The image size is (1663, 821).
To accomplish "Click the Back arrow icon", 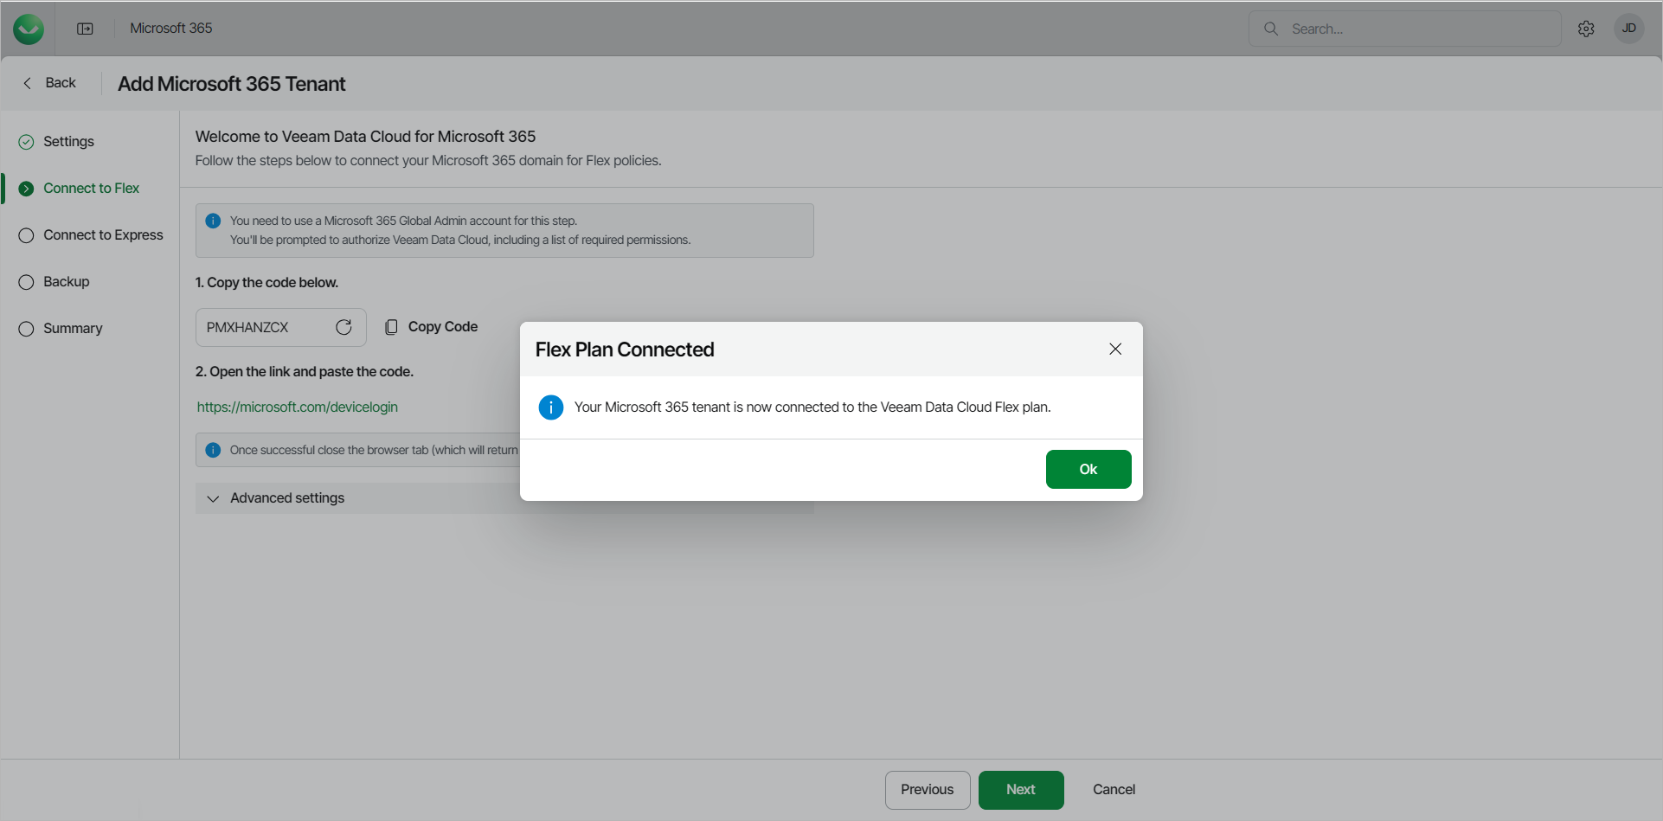I will 28,83.
